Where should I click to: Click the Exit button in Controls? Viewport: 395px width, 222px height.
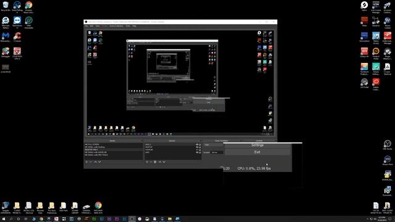pos(257,152)
